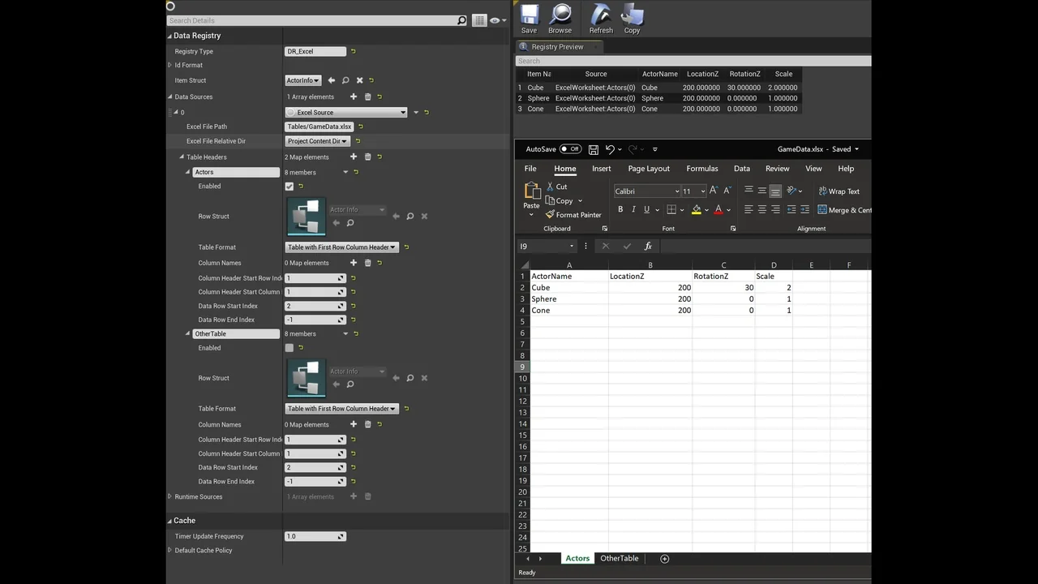Open the Formulas ribbon tab
Viewport: 1038px width, 584px height.
pos(701,169)
